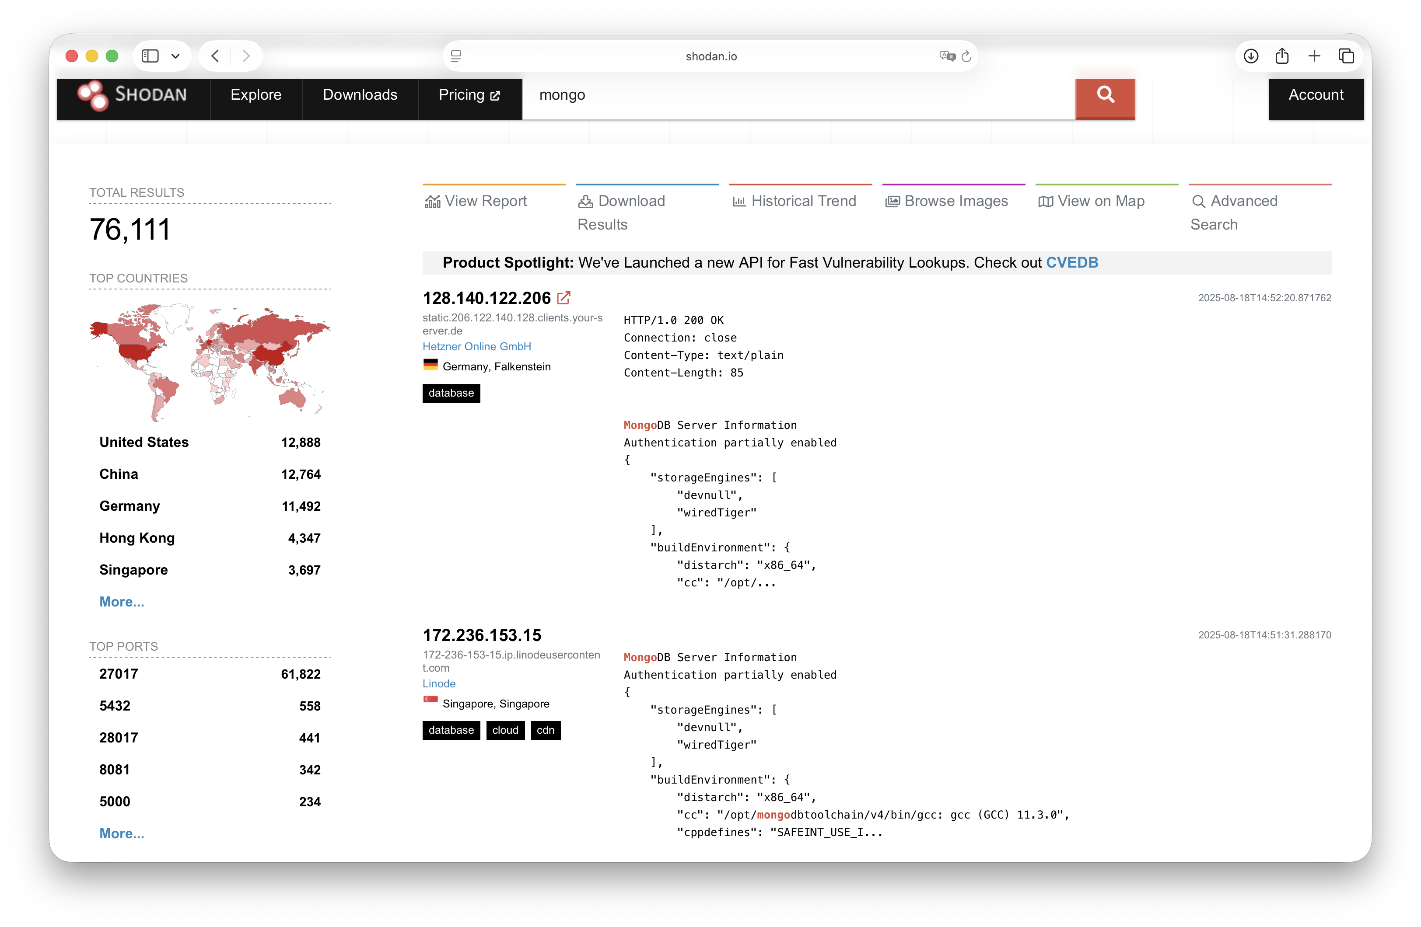Filter by China country

pyautogui.click(x=210, y=474)
